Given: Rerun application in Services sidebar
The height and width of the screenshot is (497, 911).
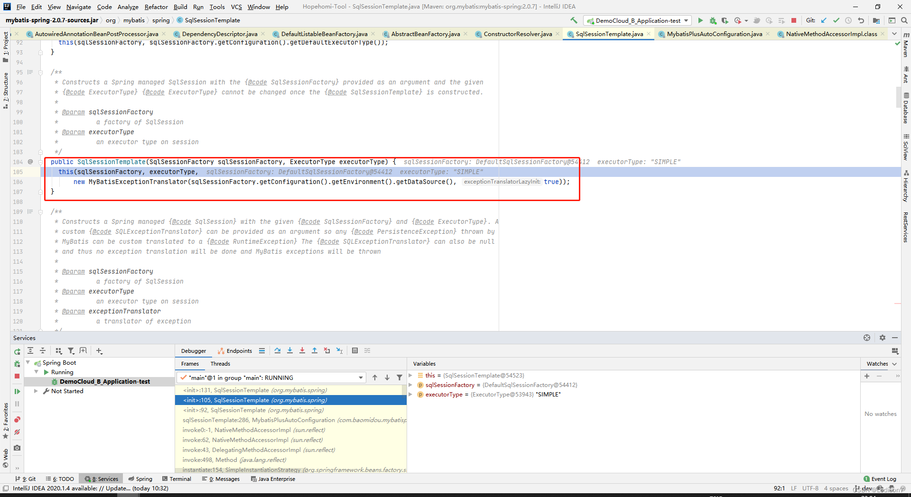Looking at the screenshot, I should click(x=17, y=351).
